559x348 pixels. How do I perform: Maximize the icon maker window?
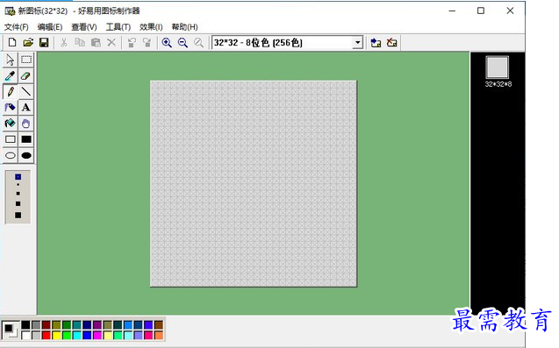(x=481, y=11)
